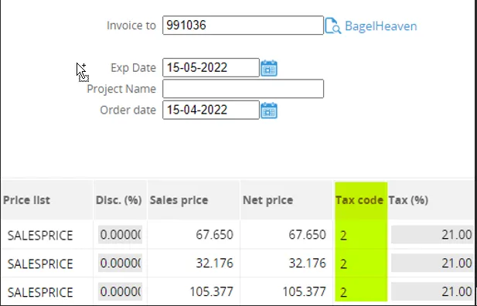This screenshot has width=477, height=306.
Task: Select tax 21.00 in the 105.377 row
Action: pos(432,291)
